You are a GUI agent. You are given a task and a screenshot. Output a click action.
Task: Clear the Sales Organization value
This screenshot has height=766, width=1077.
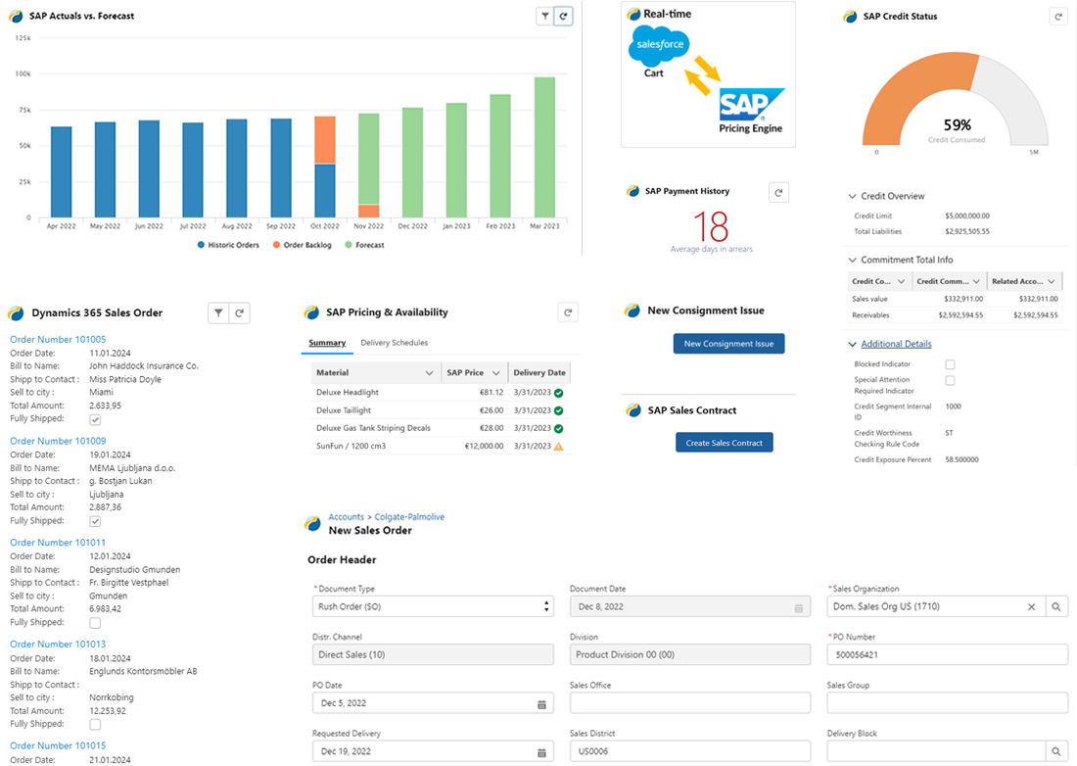(x=1031, y=606)
